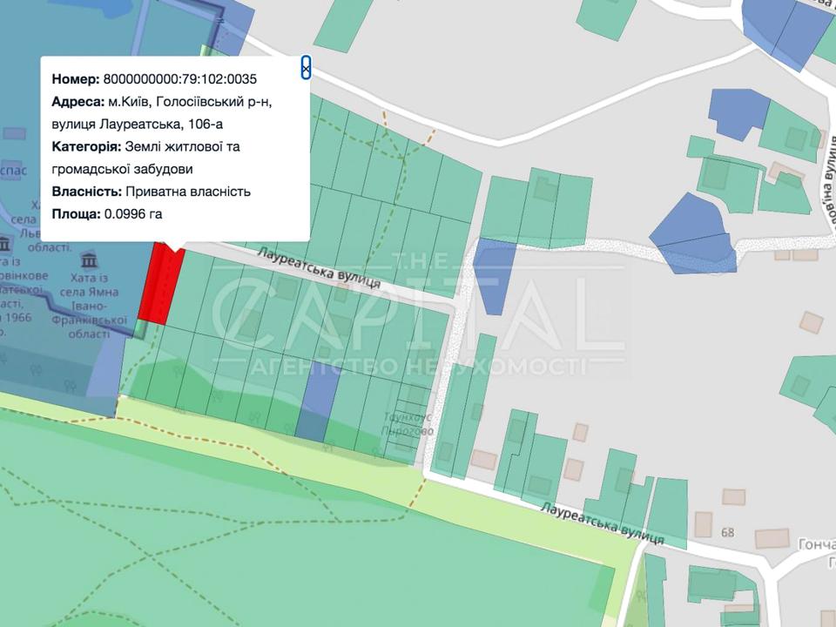Select the green parcel at the top center
The image size is (836, 627).
point(345,24)
